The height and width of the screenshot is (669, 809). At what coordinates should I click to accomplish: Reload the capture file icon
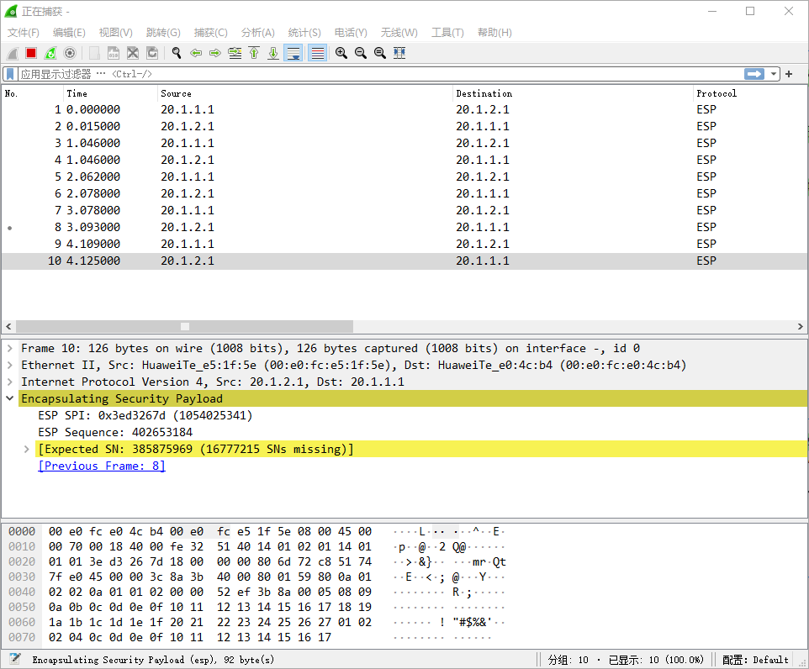click(x=152, y=53)
